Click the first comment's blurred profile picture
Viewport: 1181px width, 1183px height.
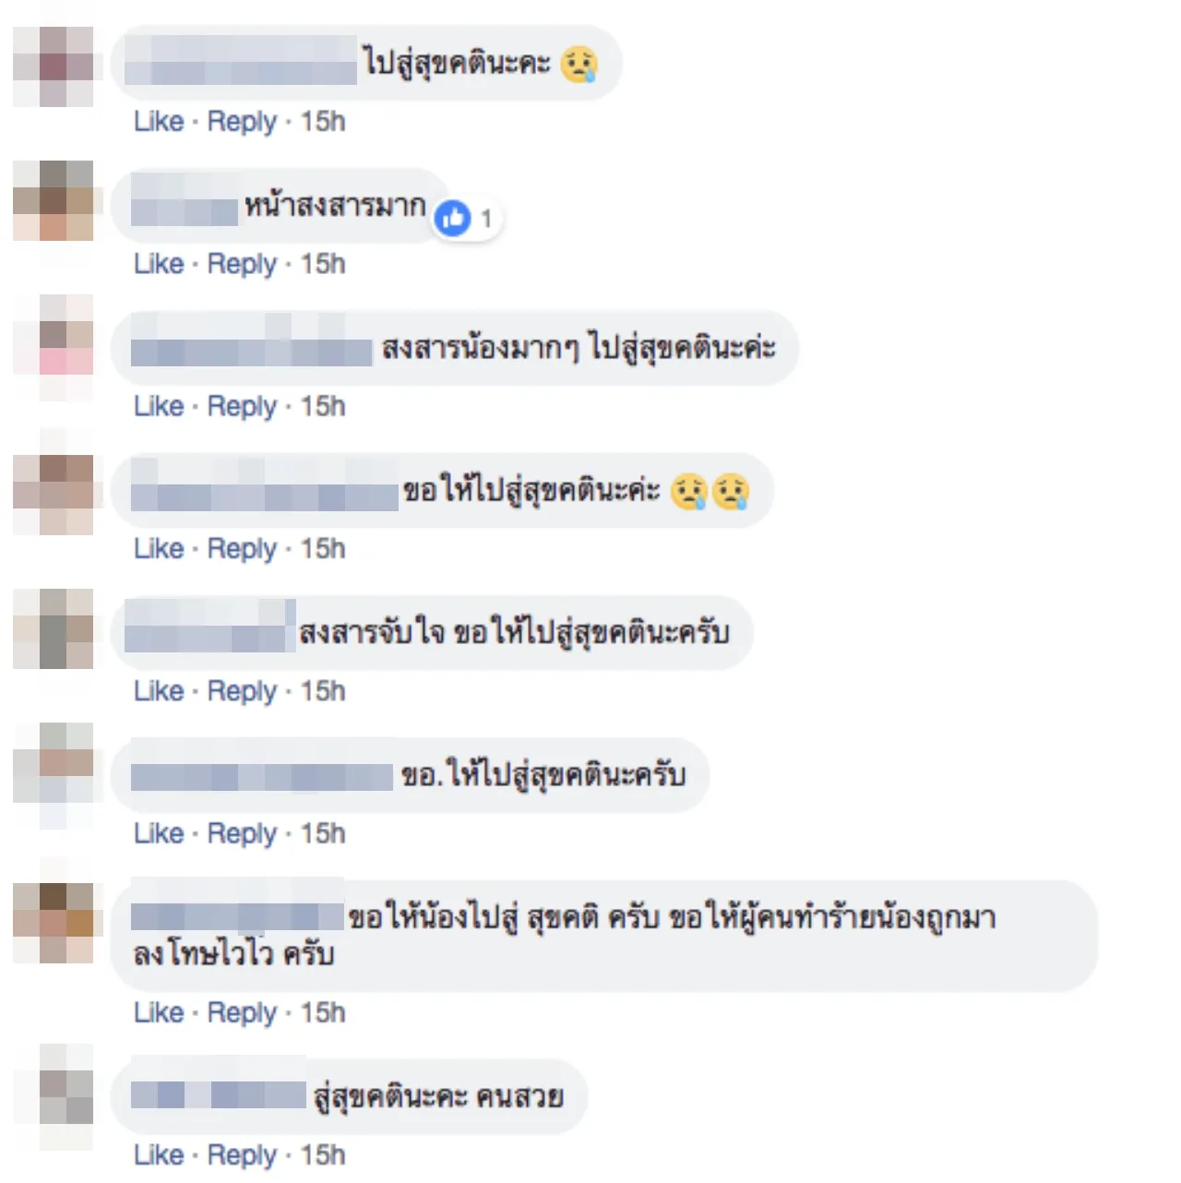54,66
